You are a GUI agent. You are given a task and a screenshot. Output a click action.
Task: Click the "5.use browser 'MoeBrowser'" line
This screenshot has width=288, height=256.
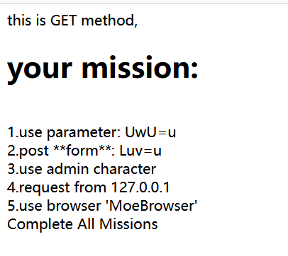click(x=102, y=206)
